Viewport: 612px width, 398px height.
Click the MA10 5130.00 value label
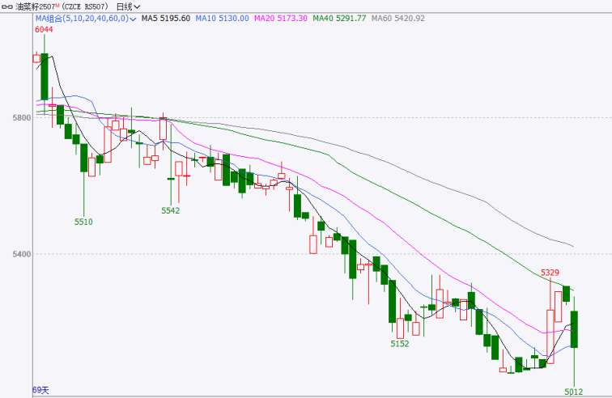click(222, 19)
